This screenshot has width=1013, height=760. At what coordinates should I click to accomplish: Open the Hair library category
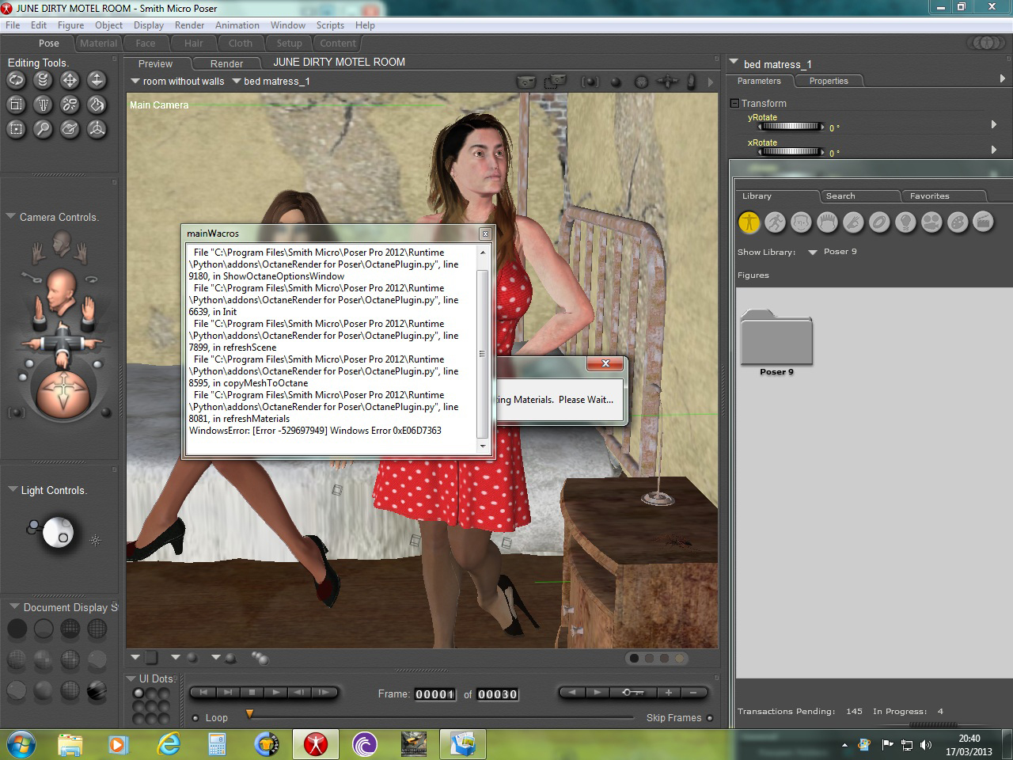(x=827, y=222)
